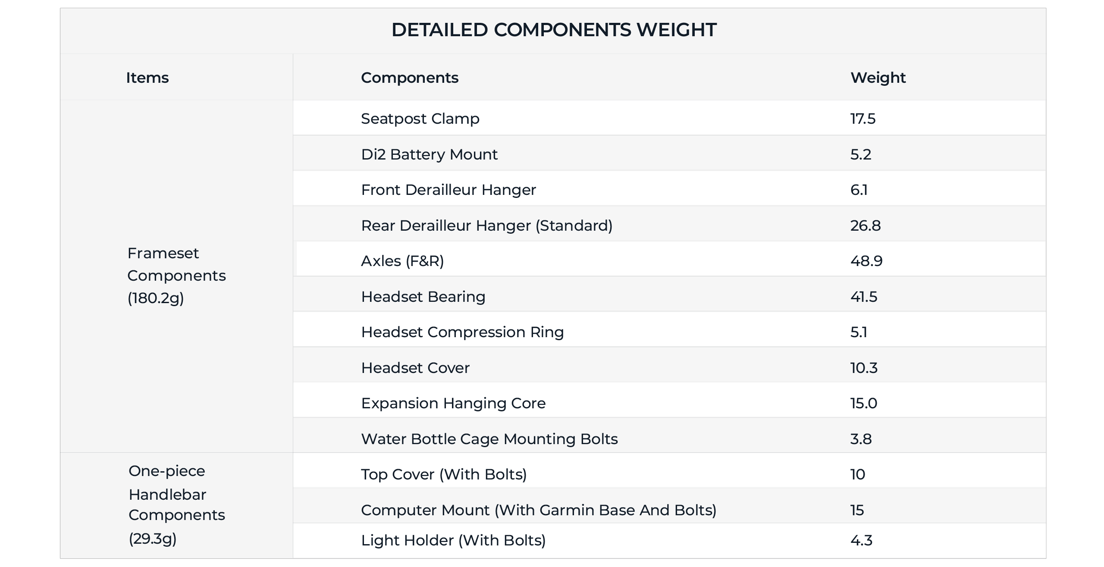Viewport: 1104px width, 567px height.
Task: Click the Headset Bearing component
Action: [x=423, y=297]
